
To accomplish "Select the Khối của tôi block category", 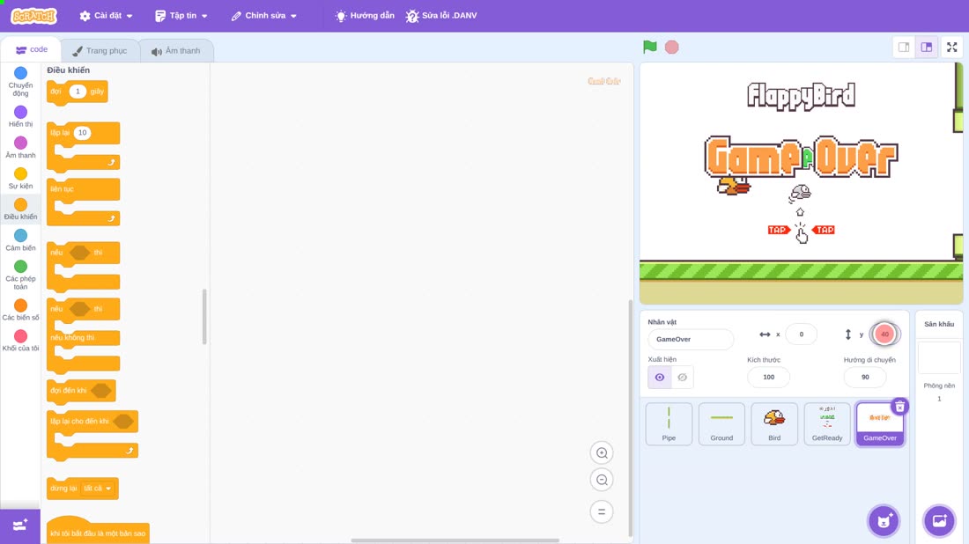I will coord(20,341).
